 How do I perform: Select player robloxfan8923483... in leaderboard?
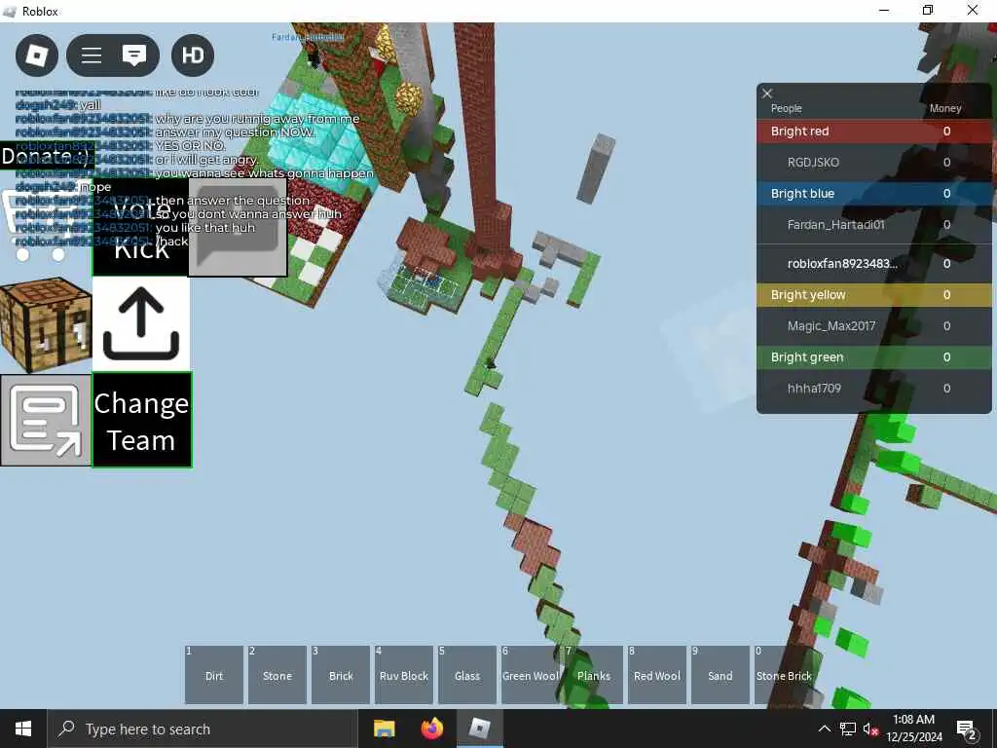[874, 263]
